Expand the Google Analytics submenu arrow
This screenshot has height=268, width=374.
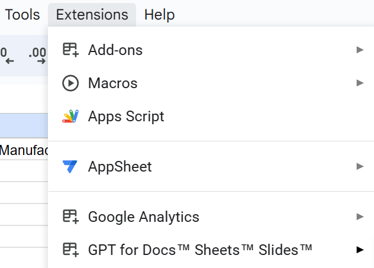pyautogui.click(x=360, y=217)
